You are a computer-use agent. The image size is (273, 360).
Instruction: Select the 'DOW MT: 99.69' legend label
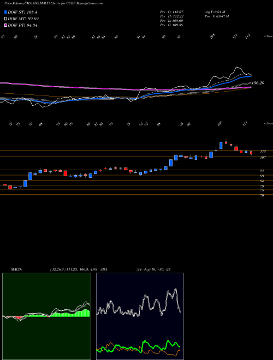pos(23,19)
